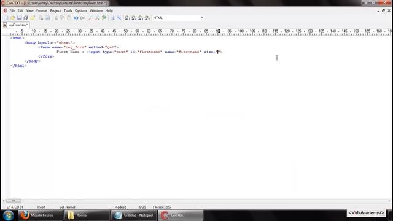
Task: Run user command 2 icon
Action: 134,18
